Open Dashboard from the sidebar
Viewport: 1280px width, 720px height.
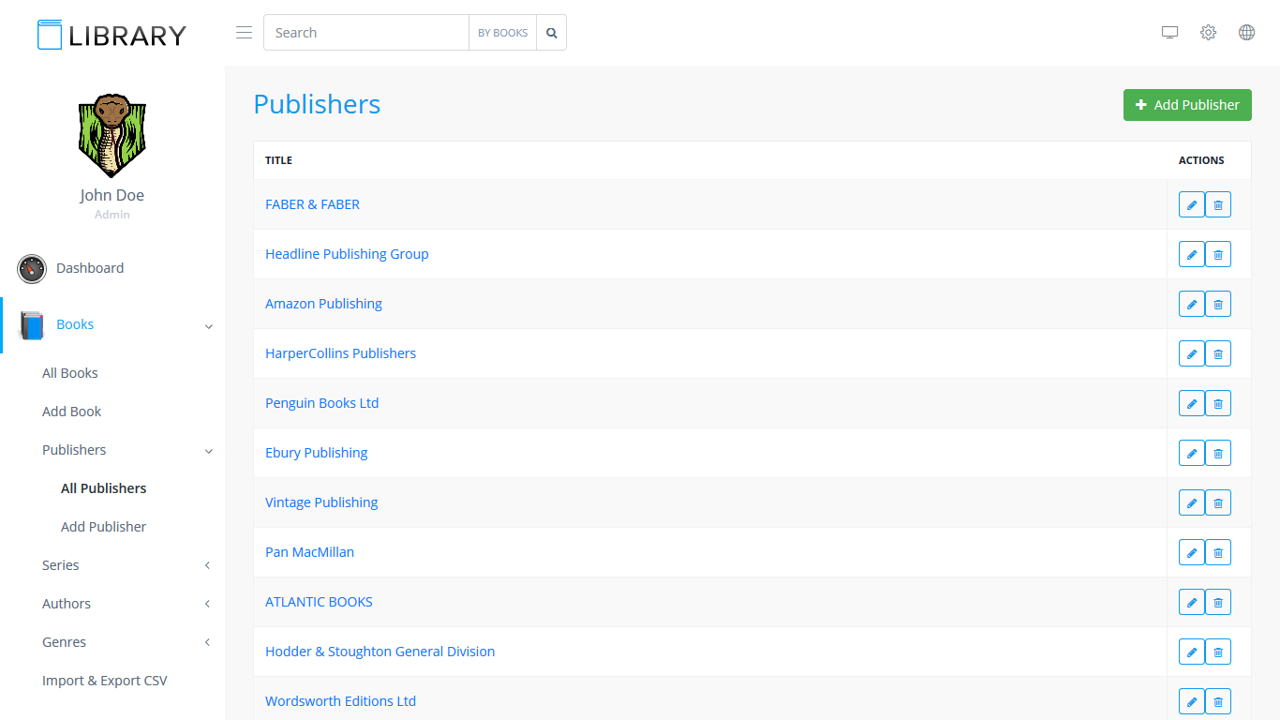click(x=89, y=268)
